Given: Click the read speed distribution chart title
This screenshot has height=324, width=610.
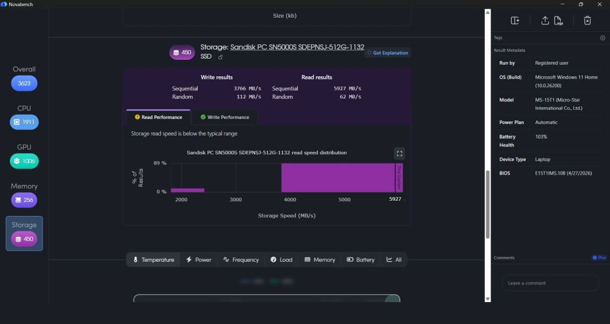Looking at the screenshot, I should (267, 153).
